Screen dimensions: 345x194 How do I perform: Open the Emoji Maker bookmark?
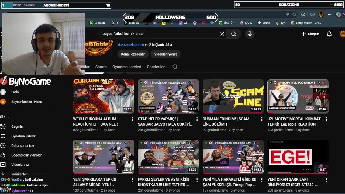[306, 23]
